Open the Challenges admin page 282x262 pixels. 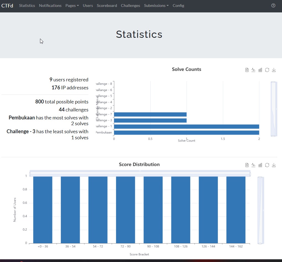point(130,6)
